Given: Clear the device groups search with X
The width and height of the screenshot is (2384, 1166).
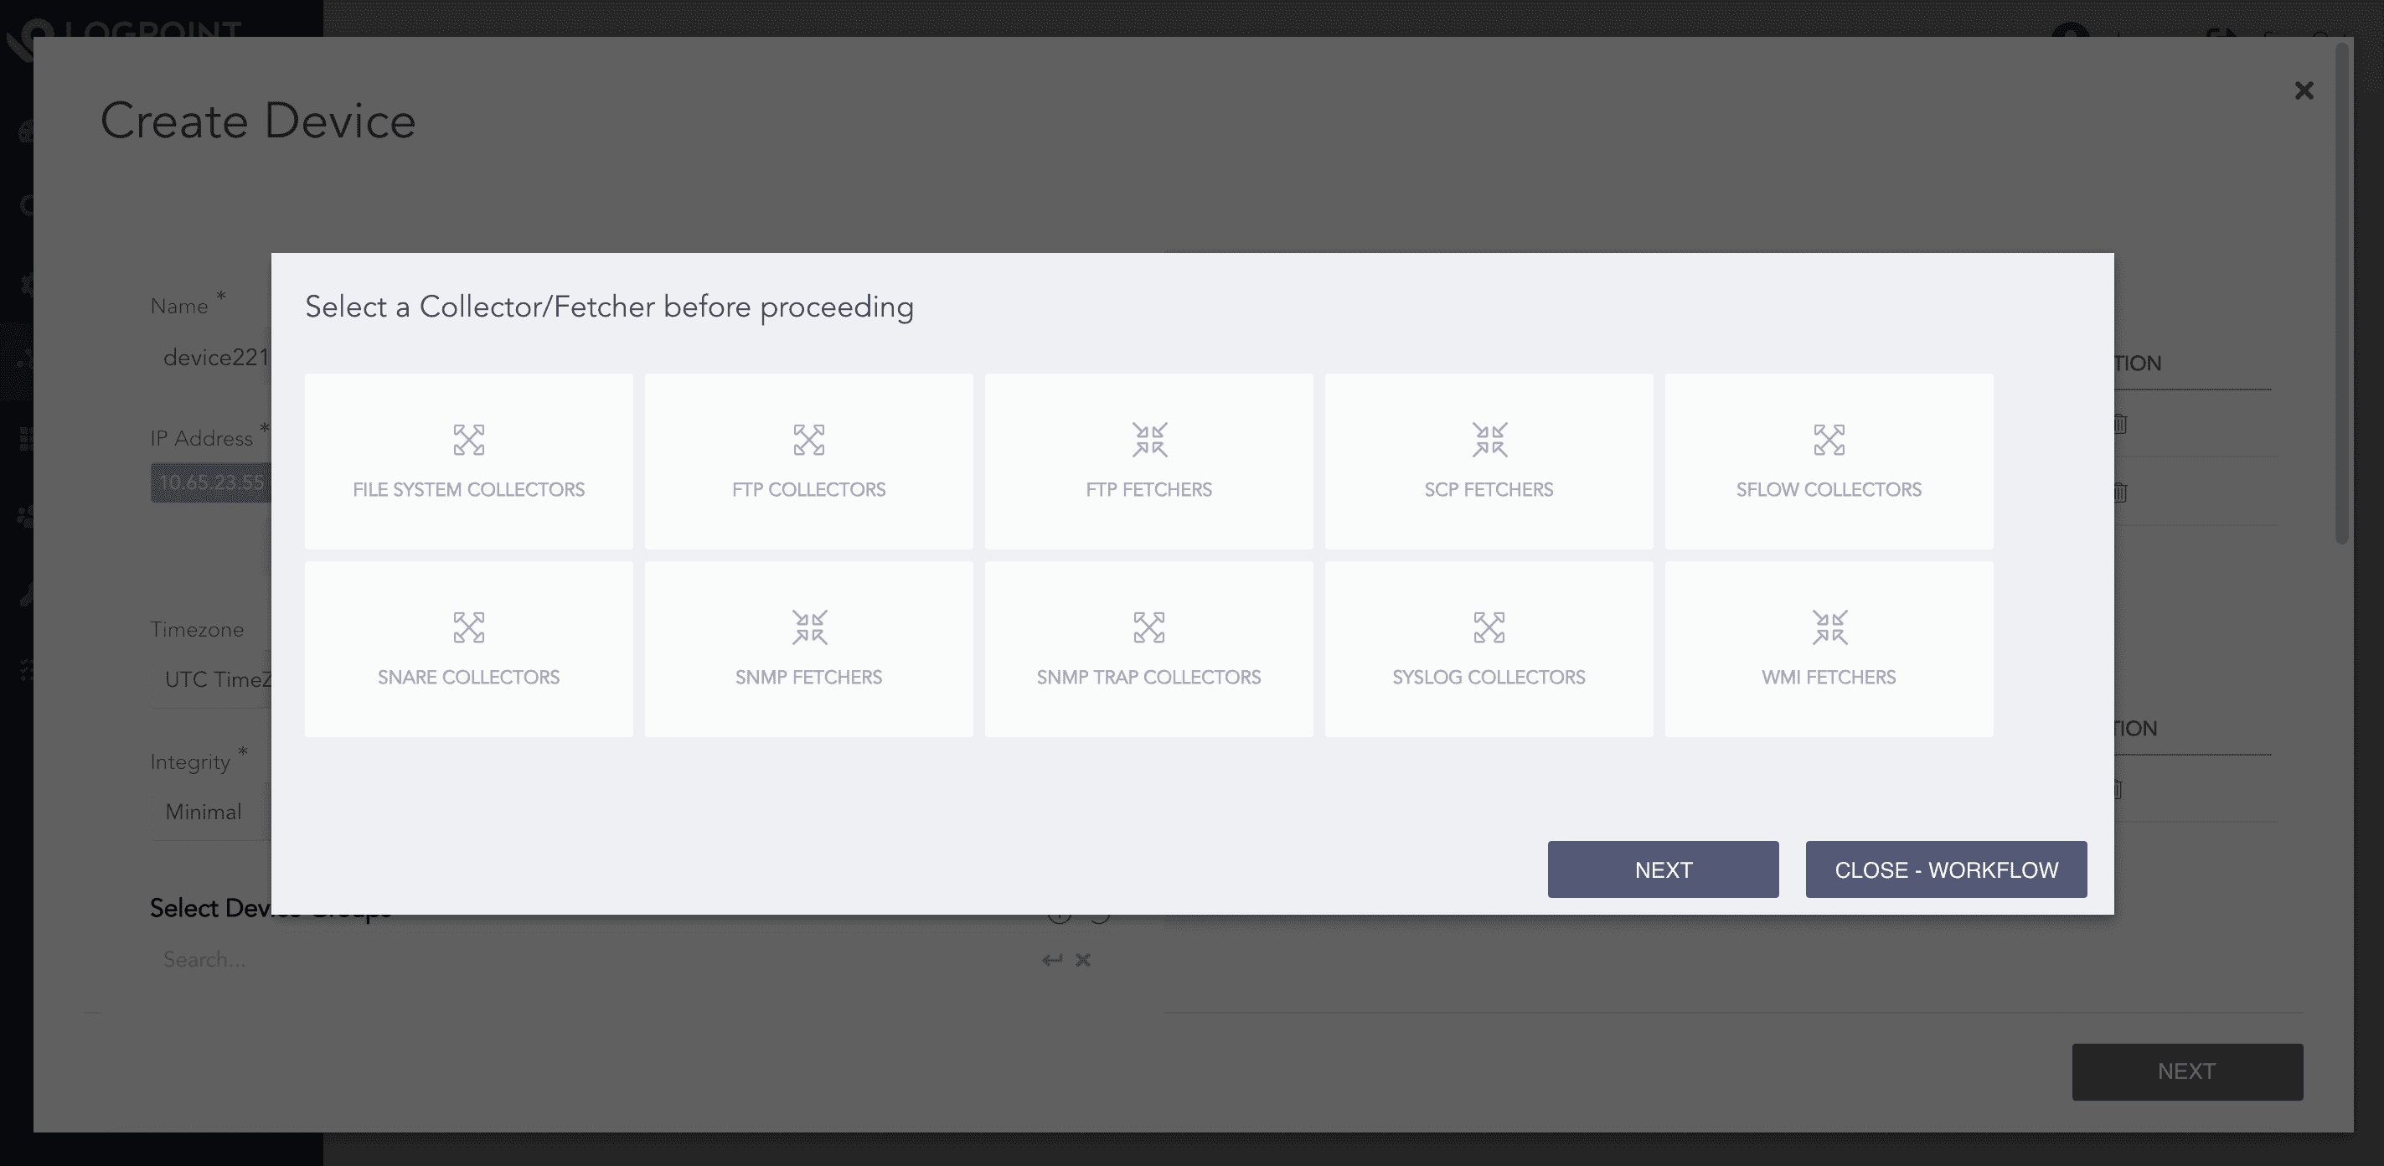Looking at the screenshot, I should coord(1083,961).
